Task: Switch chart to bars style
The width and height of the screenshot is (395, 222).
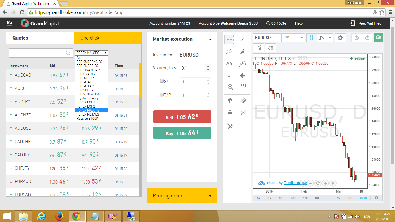Action: coord(322,38)
